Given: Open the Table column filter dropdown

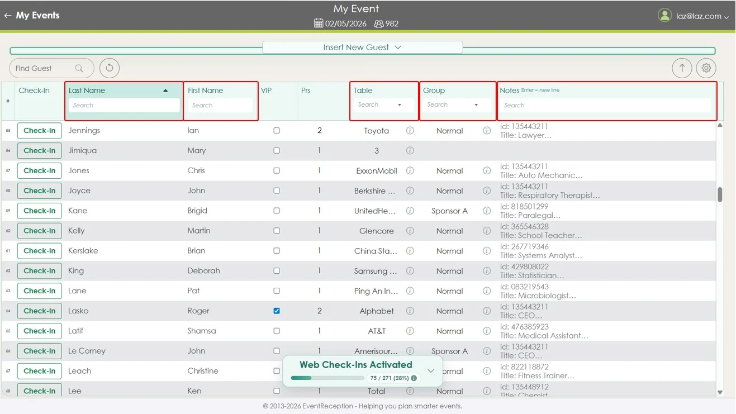Looking at the screenshot, I should pos(399,105).
